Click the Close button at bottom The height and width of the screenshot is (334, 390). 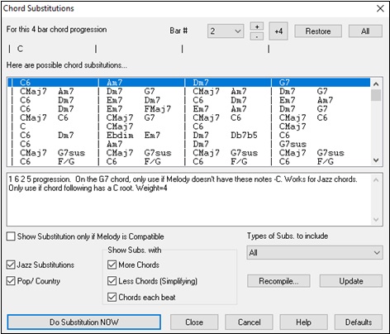tap(194, 322)
